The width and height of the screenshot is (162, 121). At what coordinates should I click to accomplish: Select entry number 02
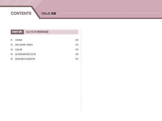tap(12, 45)
